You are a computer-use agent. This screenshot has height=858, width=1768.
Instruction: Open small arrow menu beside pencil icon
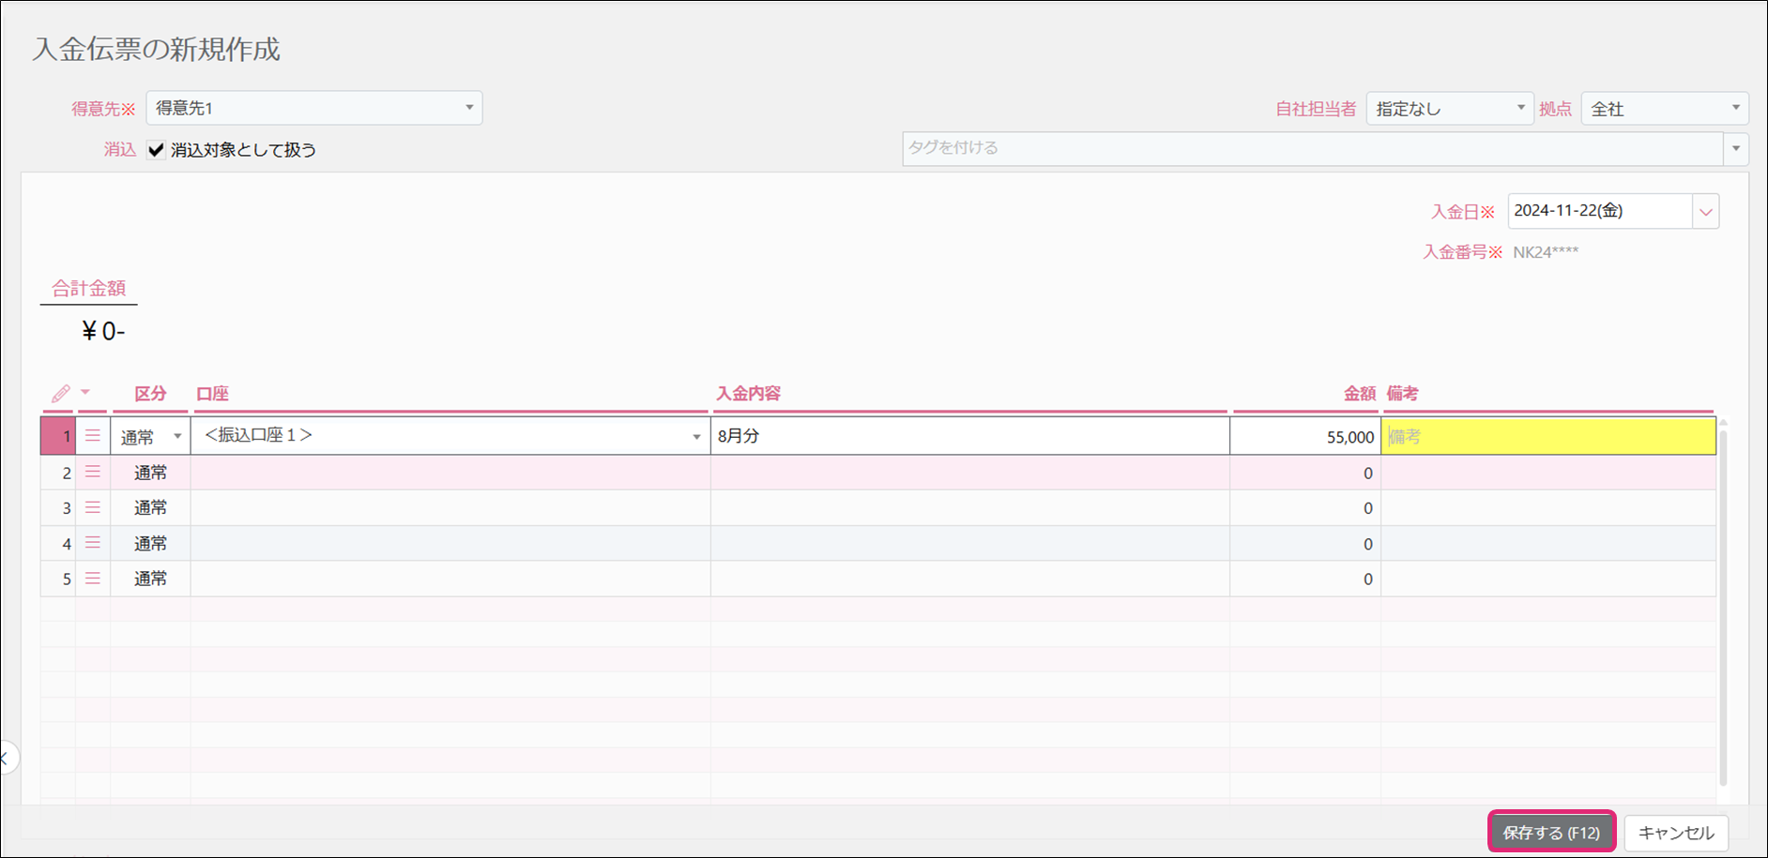pyautogui.click(x=85, y=392)
